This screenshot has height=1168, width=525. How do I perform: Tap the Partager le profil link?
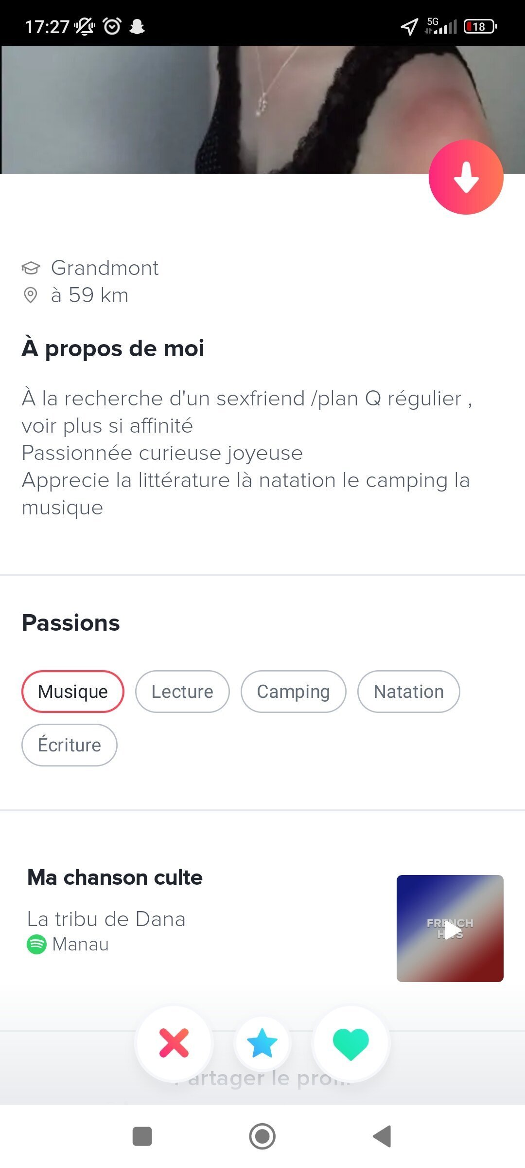point(262,1078)
